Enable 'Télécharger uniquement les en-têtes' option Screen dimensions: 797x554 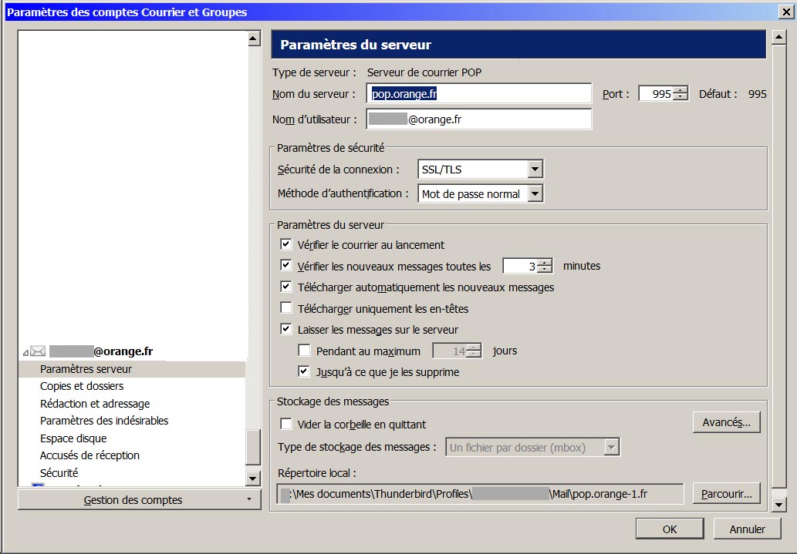coord(286,308)
